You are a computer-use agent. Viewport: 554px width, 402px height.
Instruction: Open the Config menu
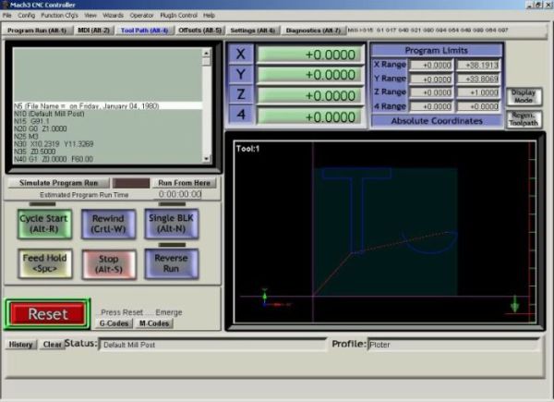point(27,15)
